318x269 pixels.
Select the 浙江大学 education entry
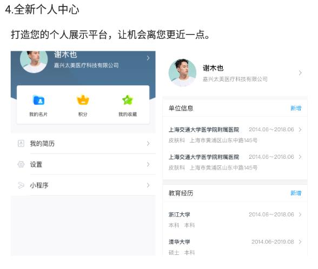[235, 219]
